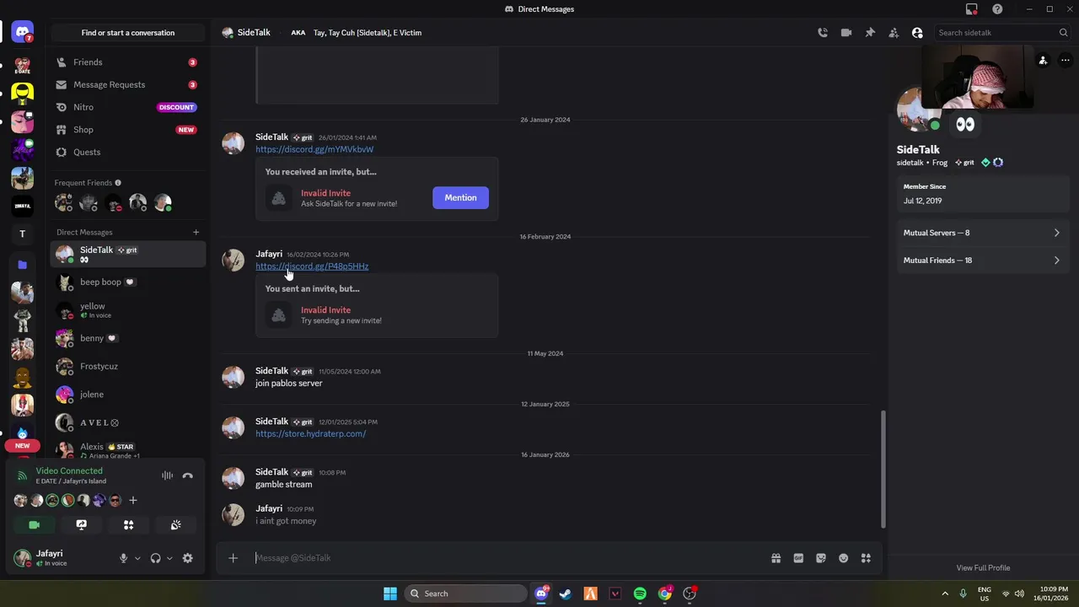1079x607 pixels.
Task: Open discord.gg/P48p5HHz invite link
Action: coord(312,266)
